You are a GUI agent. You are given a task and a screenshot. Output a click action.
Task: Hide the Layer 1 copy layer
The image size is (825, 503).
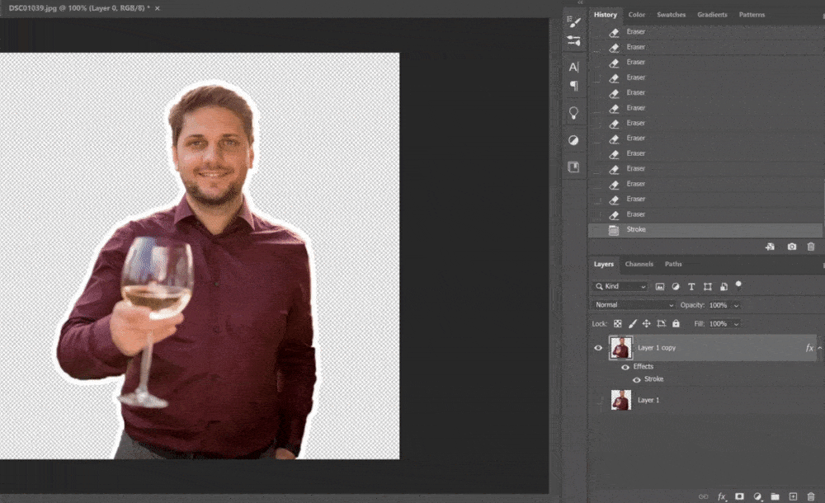pos(599,348)
